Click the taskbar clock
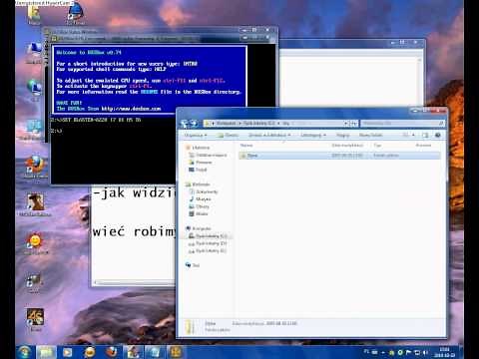 (445, 352)
